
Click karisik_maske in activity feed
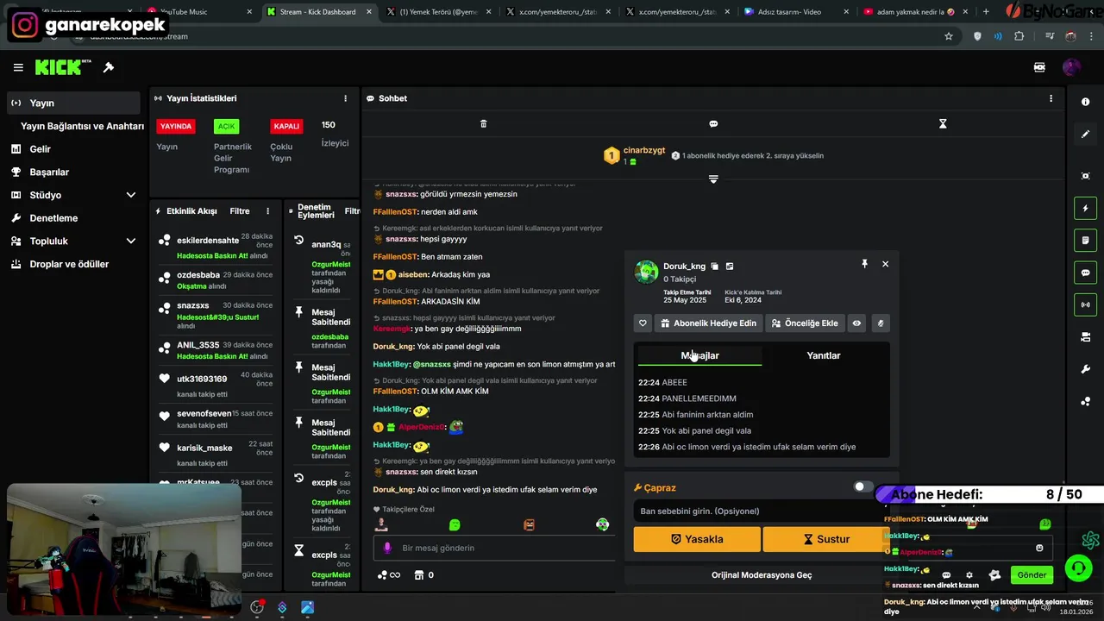(x=204, y=448)
